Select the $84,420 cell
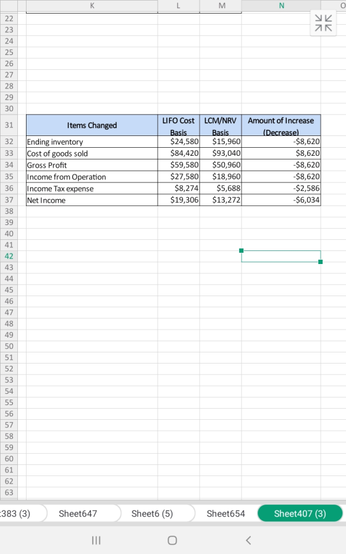This screenshot has height=554, width=346. tap(179, 153)
